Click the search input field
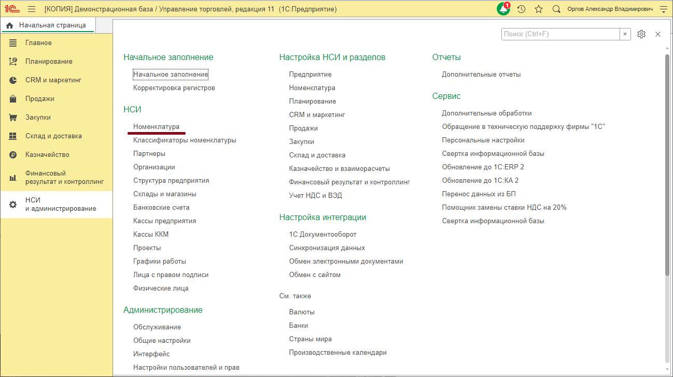 560,34
